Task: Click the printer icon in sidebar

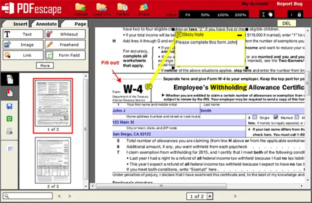Action: 10,131
